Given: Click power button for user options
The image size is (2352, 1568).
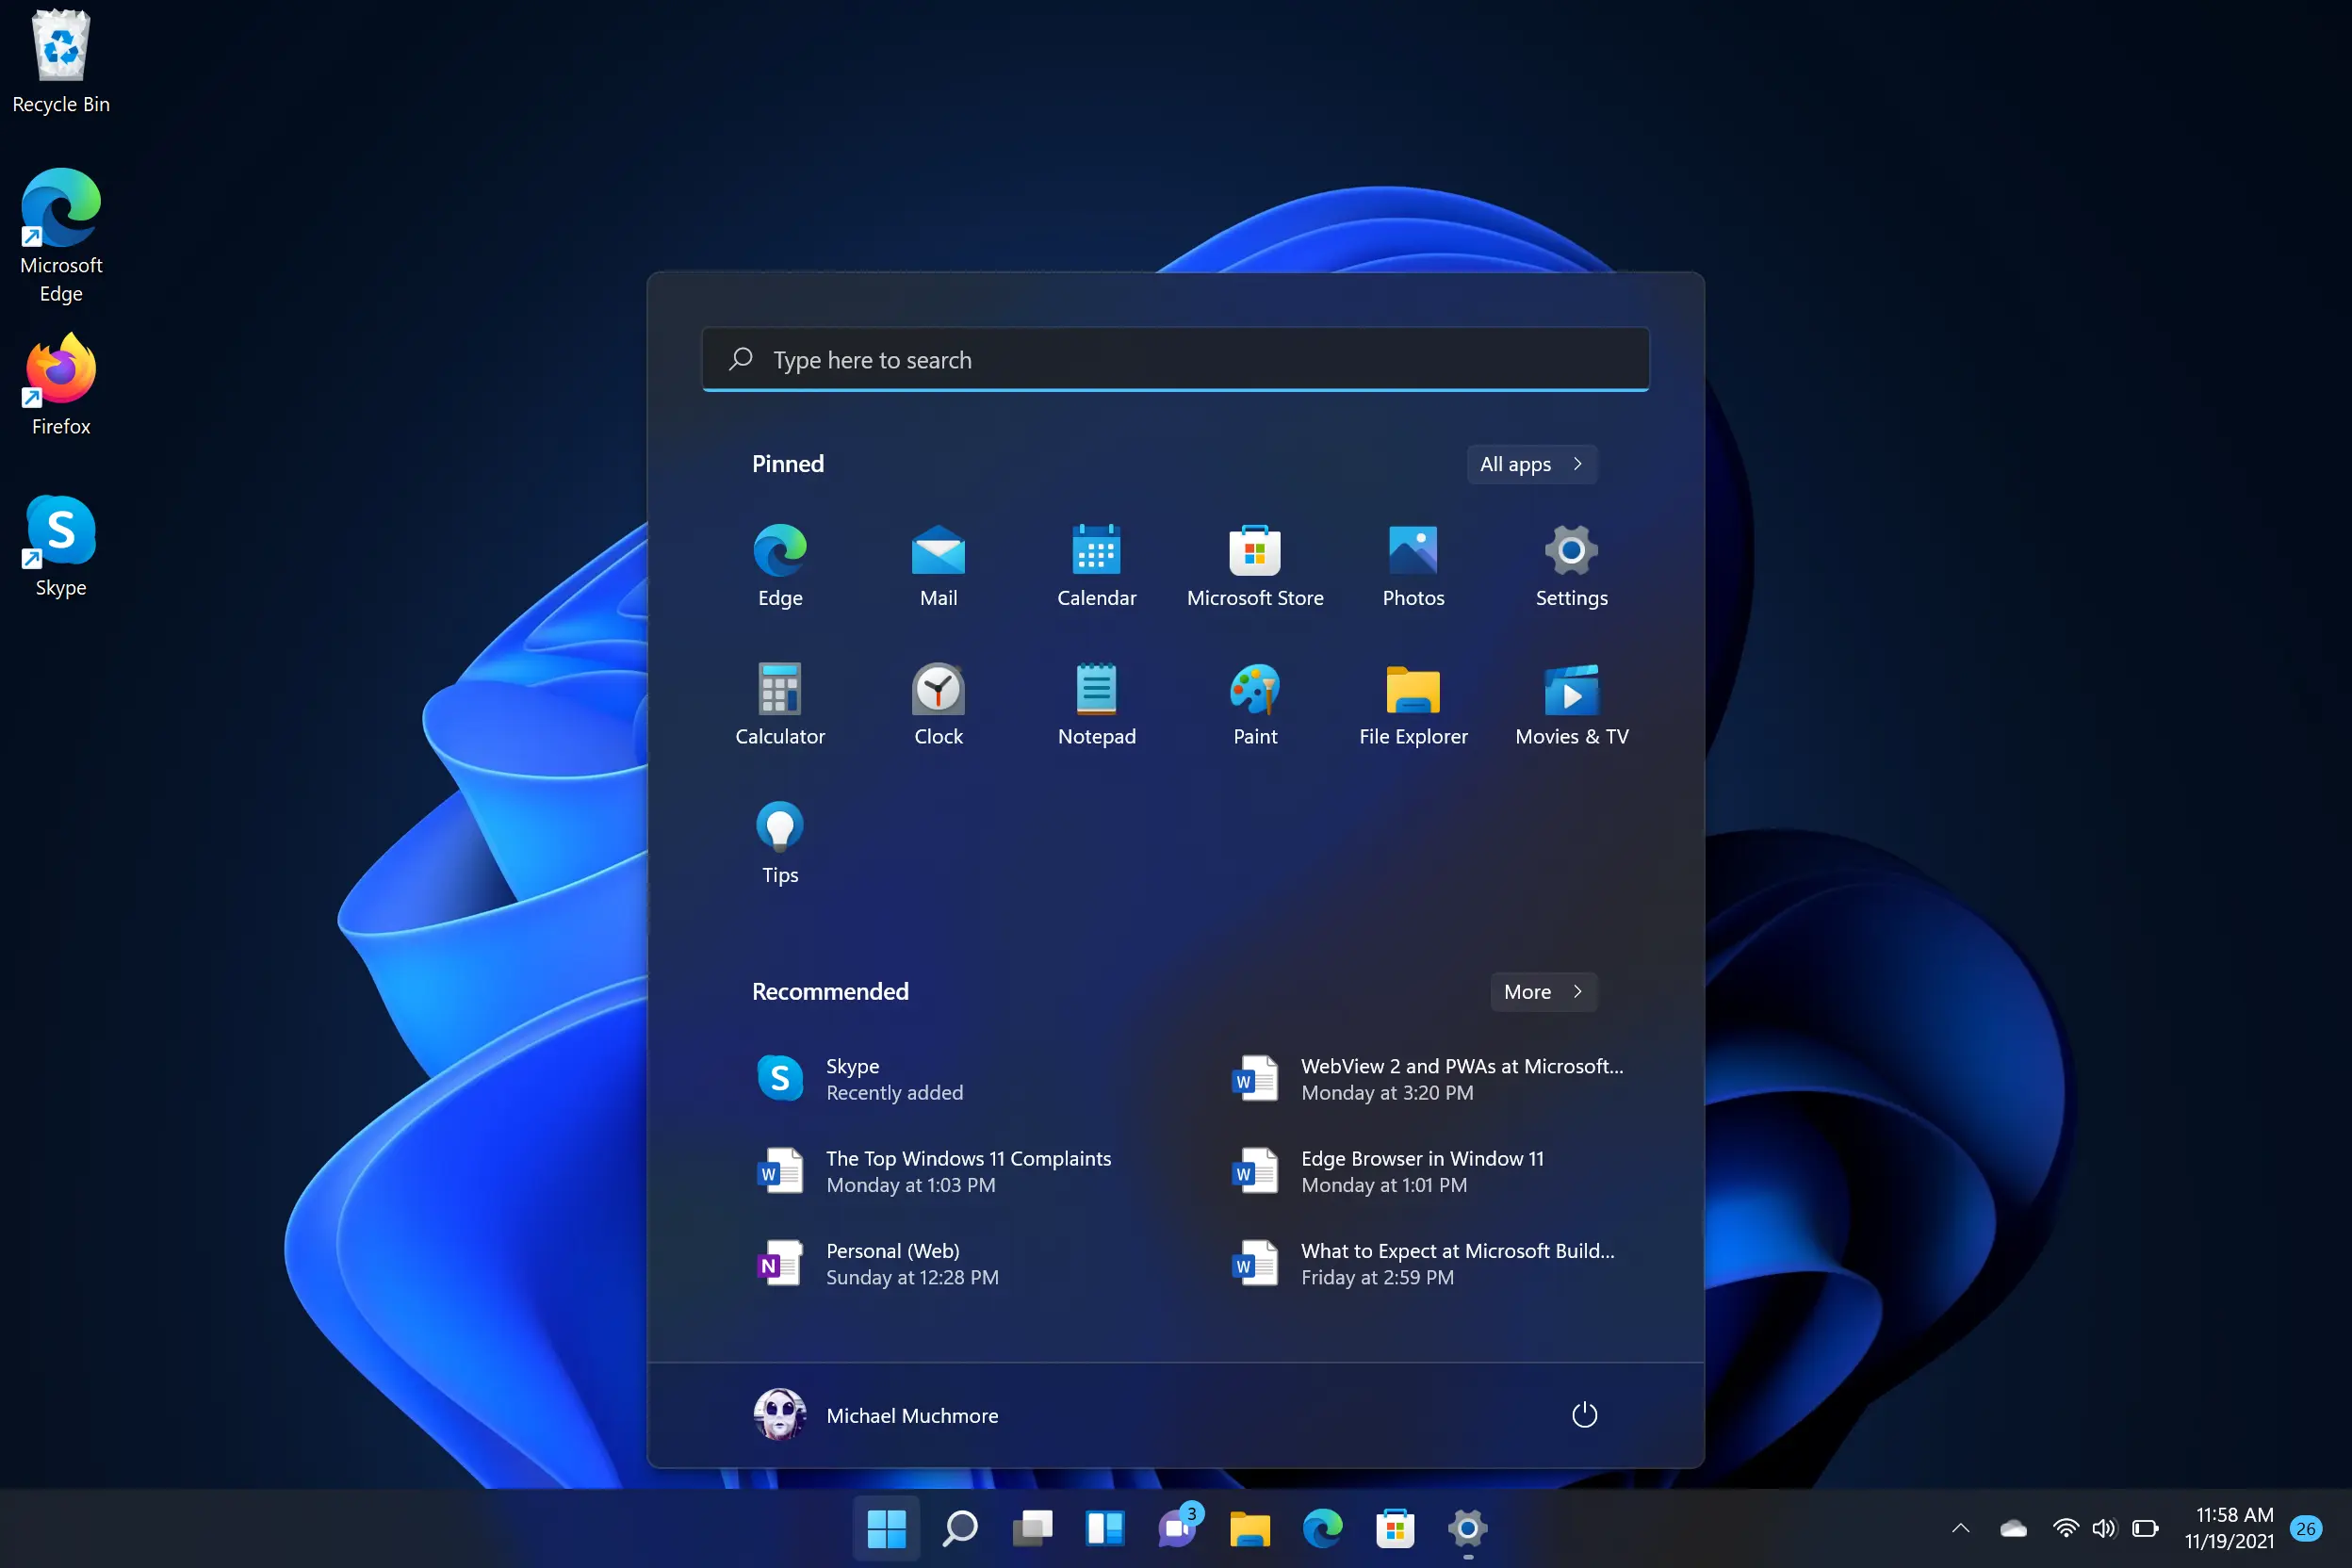Looking at the screenshot, I should pos(1582,1414).
